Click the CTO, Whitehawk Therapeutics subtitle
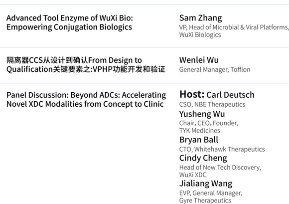Image resolution: width=289 pixels, height=204 pixels. [x=222, y=149]
